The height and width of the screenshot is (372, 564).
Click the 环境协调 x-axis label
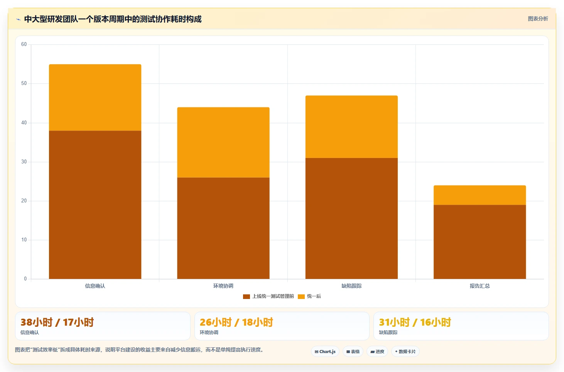tap(223, 286)
